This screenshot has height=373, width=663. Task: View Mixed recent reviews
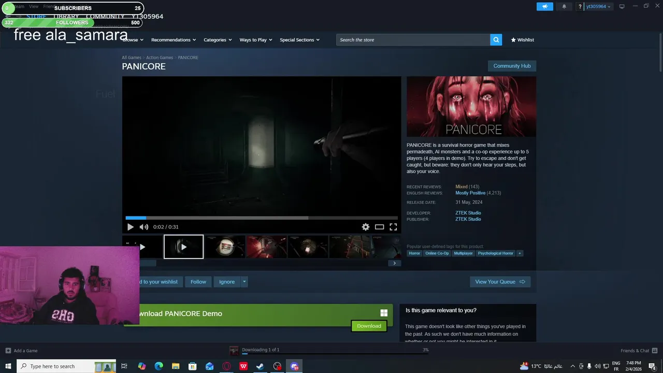click(462, 187)
